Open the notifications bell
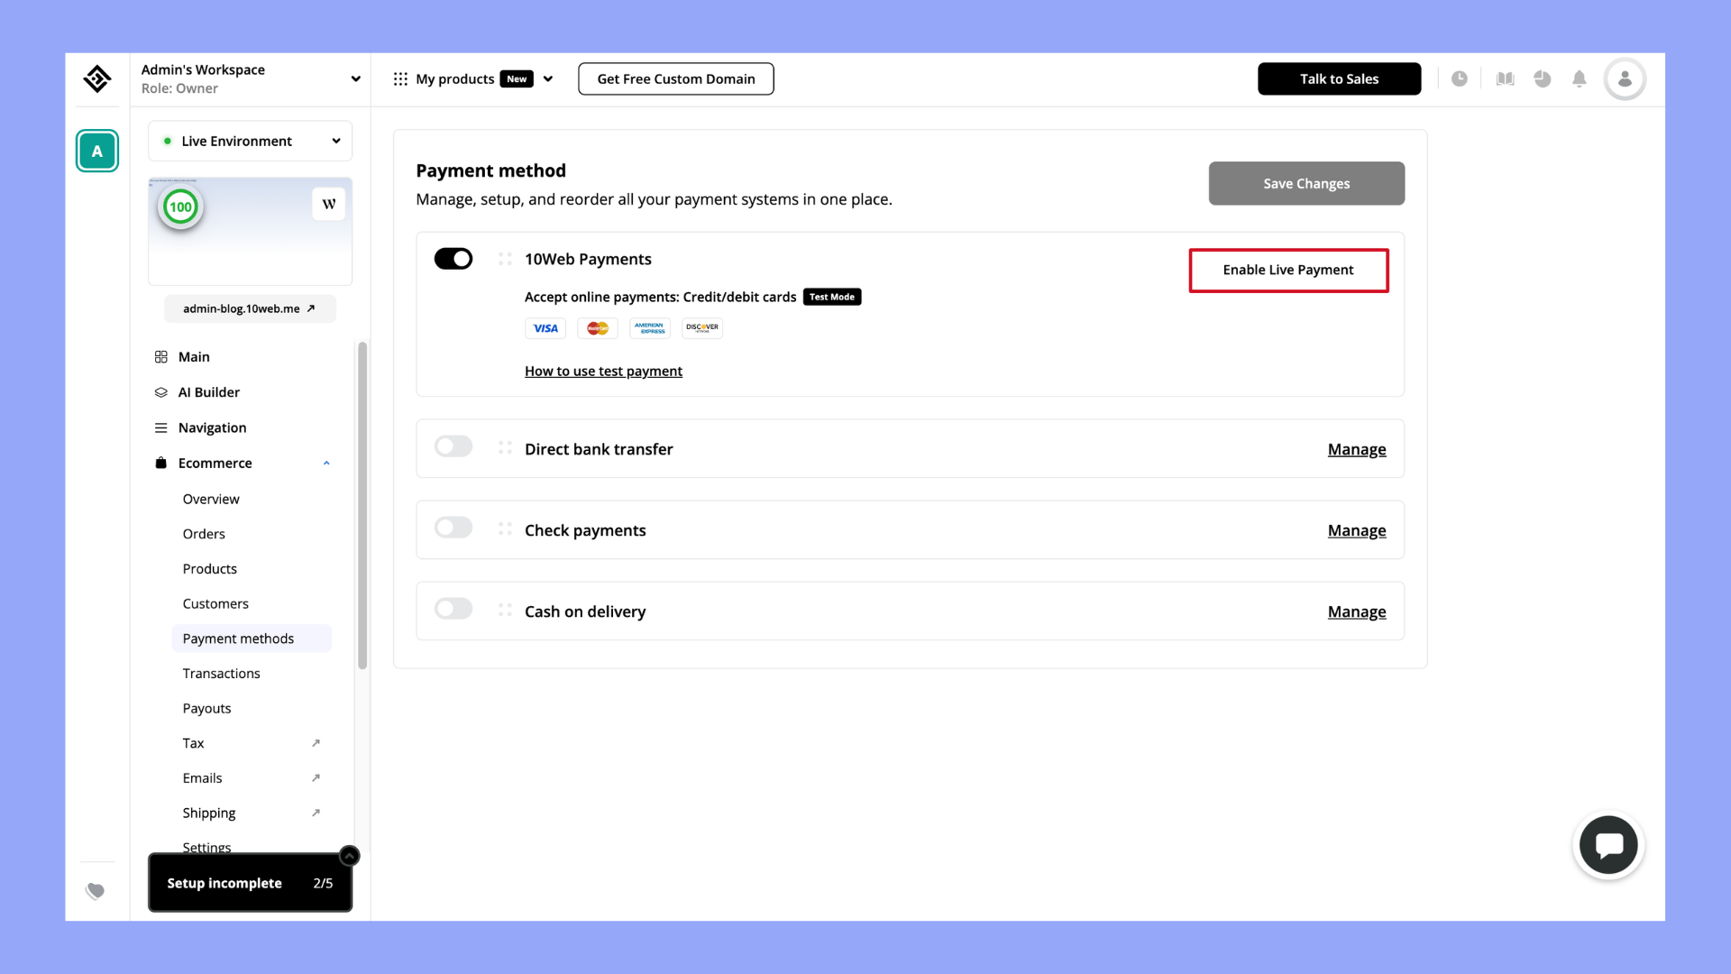 point(1579,79)
